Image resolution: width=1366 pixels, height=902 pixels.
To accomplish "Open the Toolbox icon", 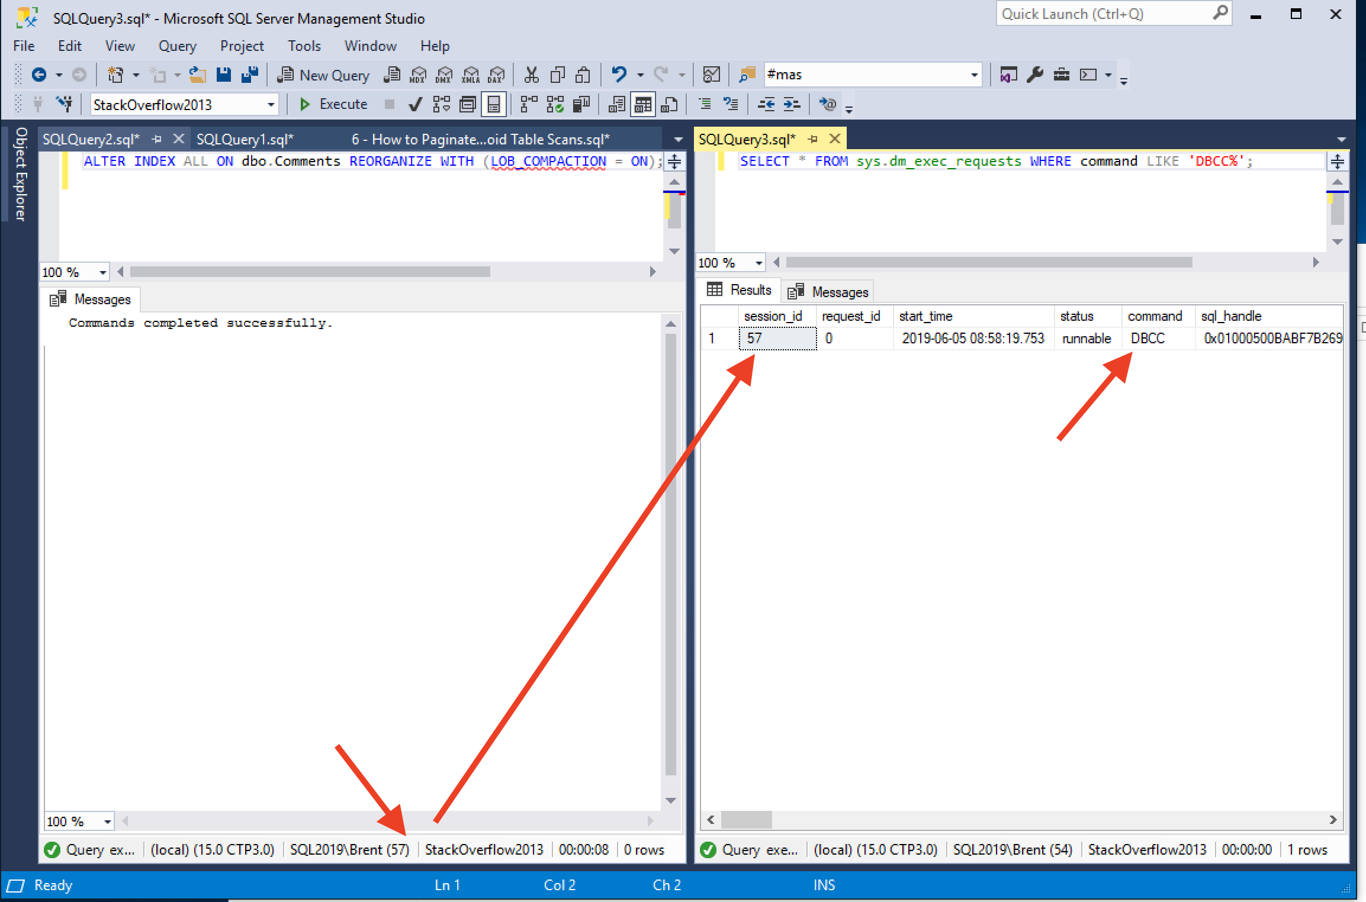I will coord(1062,75).
